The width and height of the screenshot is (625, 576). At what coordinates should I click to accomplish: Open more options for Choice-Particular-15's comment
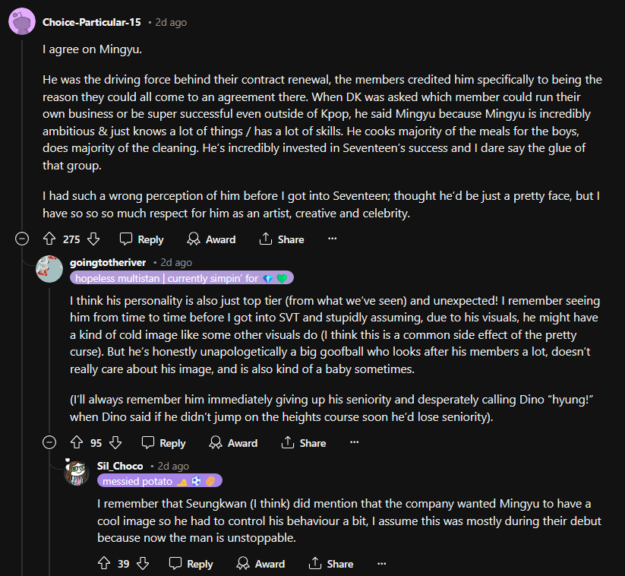332,239
